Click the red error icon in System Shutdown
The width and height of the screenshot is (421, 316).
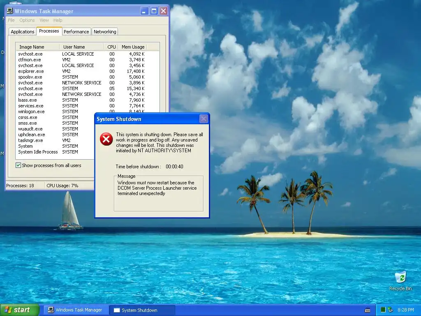point(106,139)
